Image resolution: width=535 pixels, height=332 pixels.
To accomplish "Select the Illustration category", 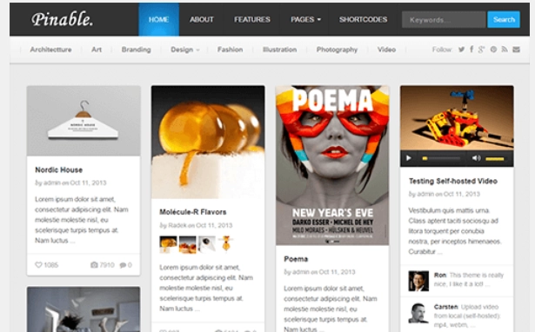I will 280,50.
